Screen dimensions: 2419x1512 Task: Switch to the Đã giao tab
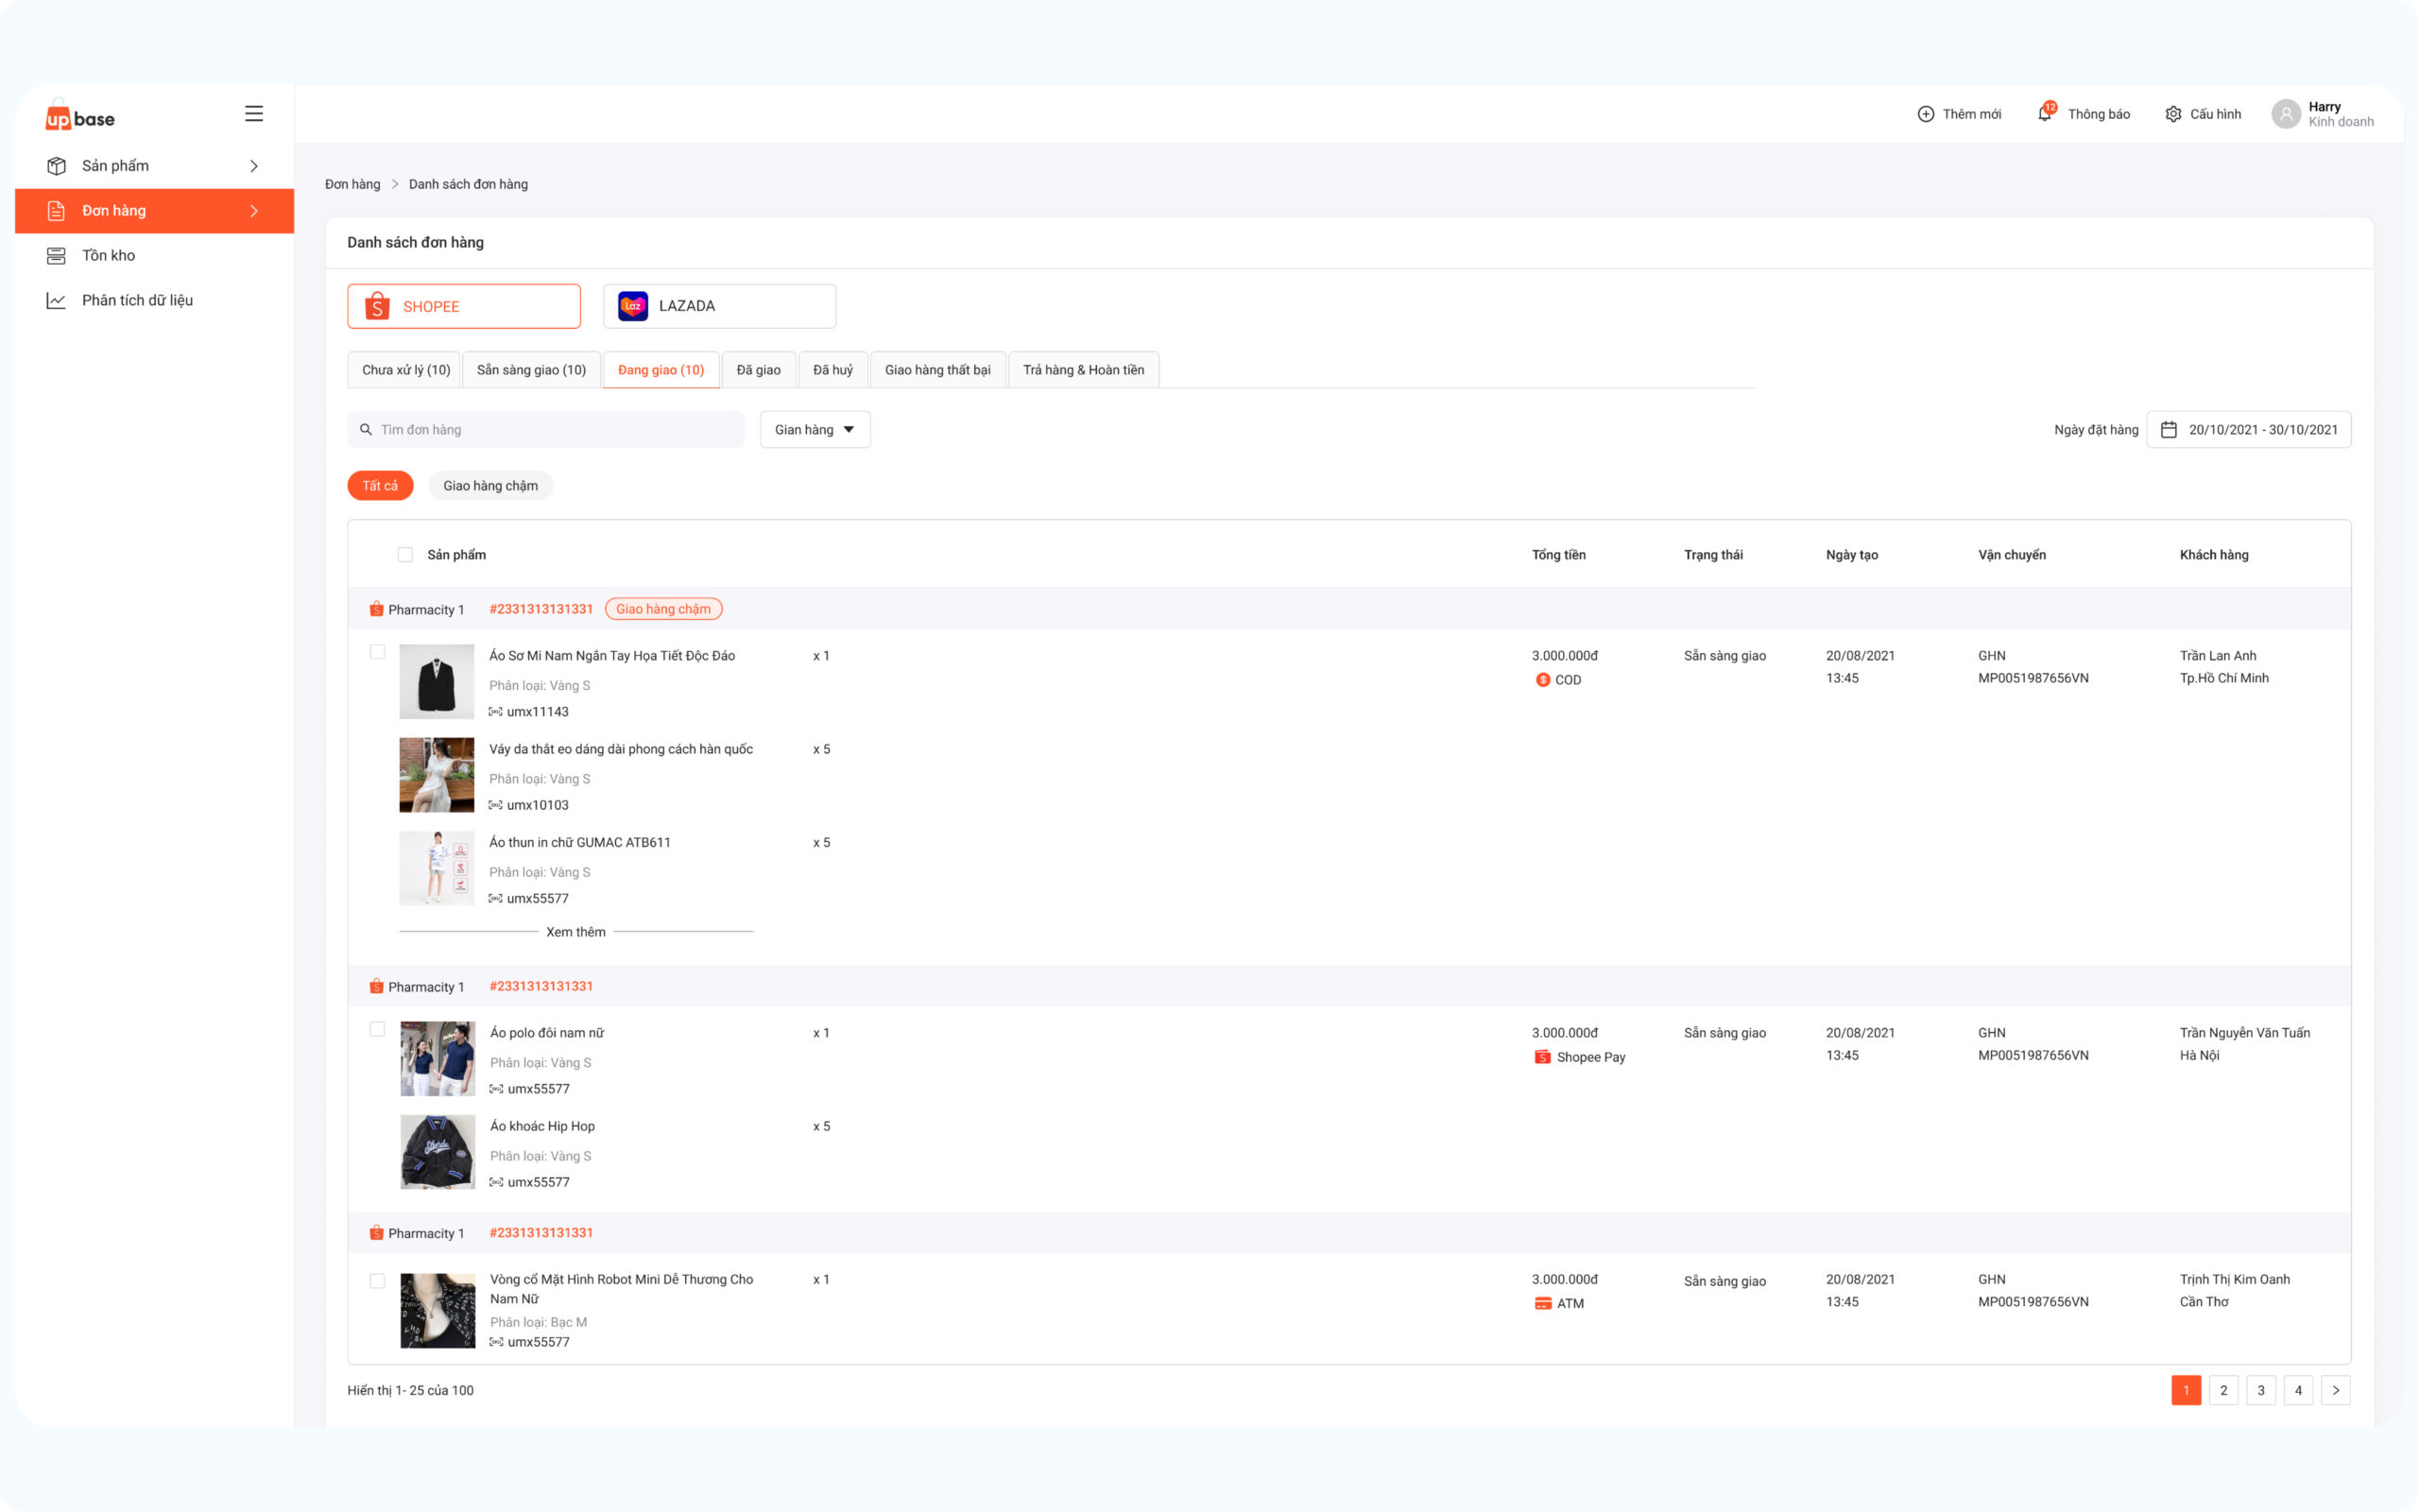(759, 370)
